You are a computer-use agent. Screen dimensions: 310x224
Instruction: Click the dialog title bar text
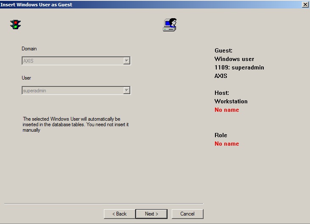(36, 5)
